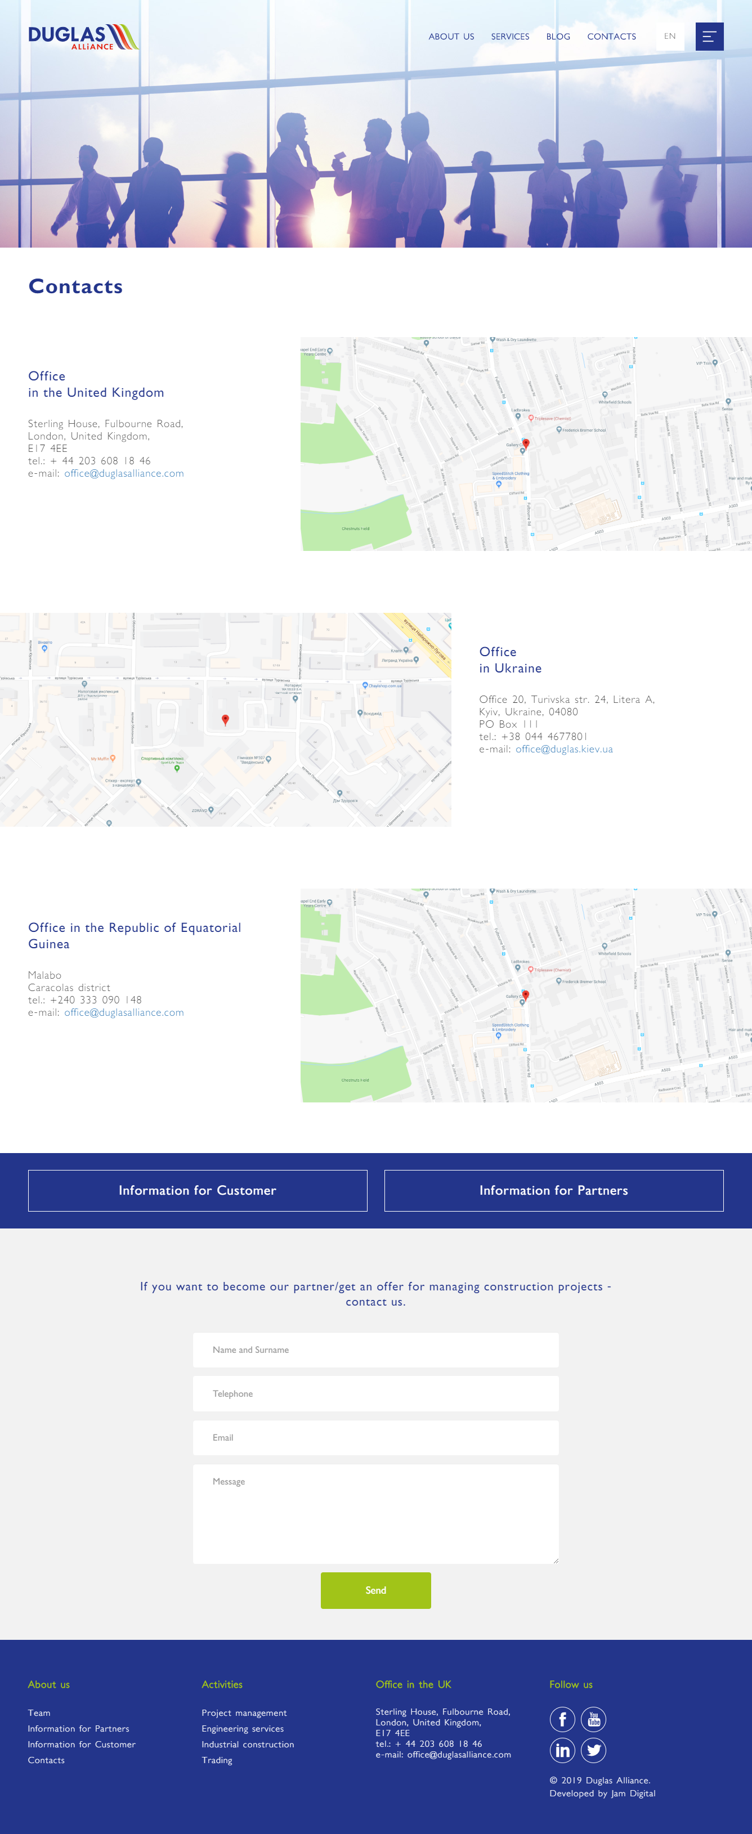This screenshot has height=1834, width=752.
Task: Open the hamburger menu icon
Action: tap(709, 37)
